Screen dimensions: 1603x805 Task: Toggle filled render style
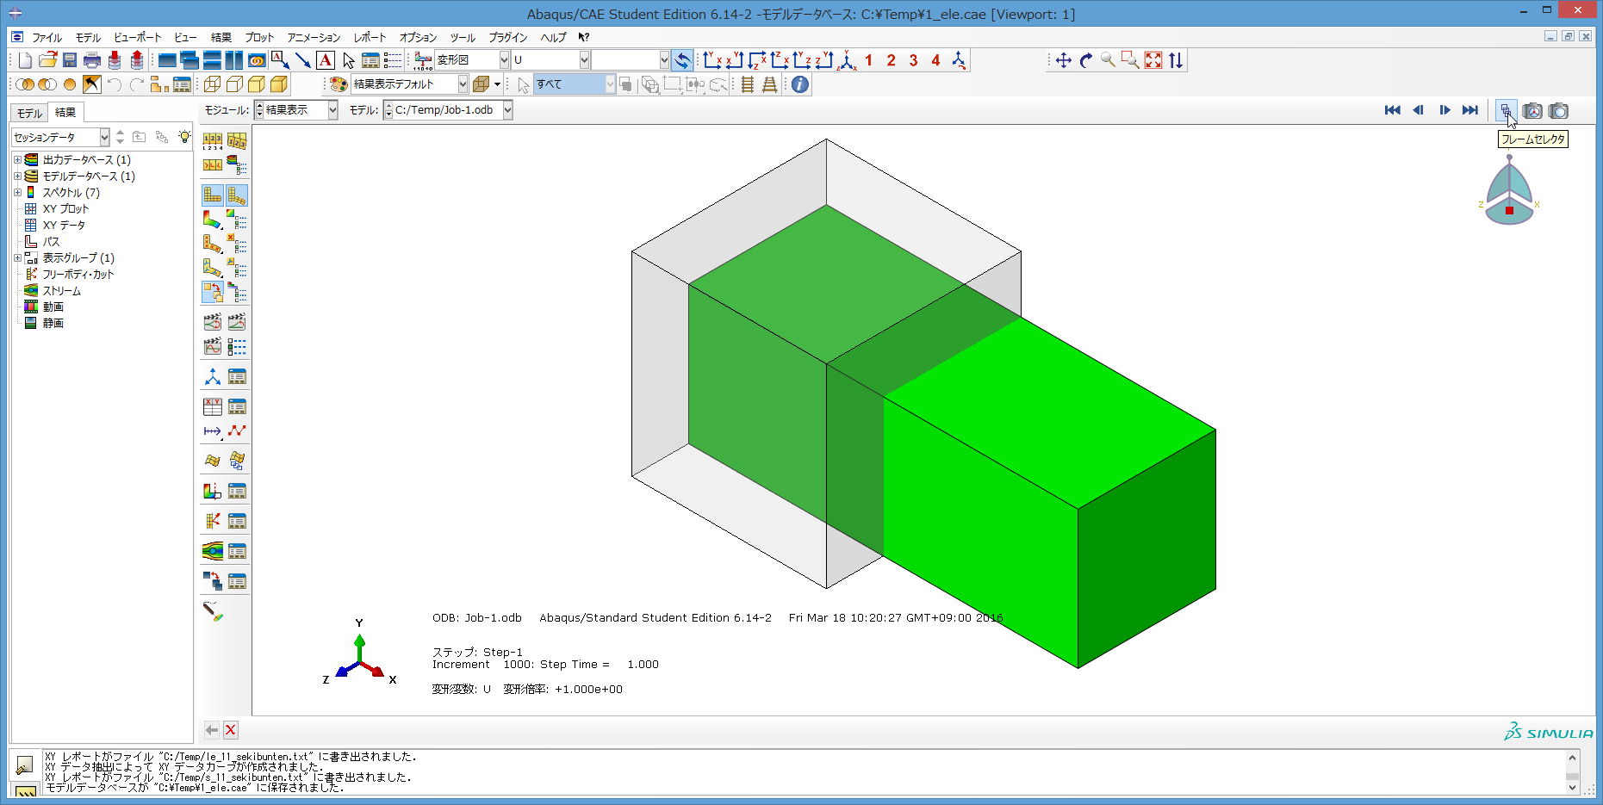(257, 84)
